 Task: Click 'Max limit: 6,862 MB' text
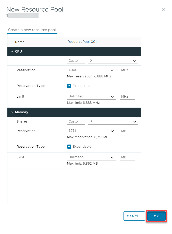pos(82,164)
